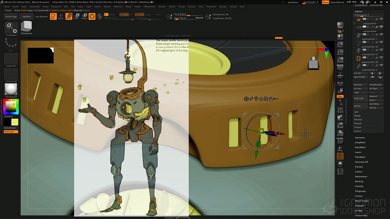The image size is (390, 219).
Task: Select the Rotate transform tool
Action: pos(84,16)
